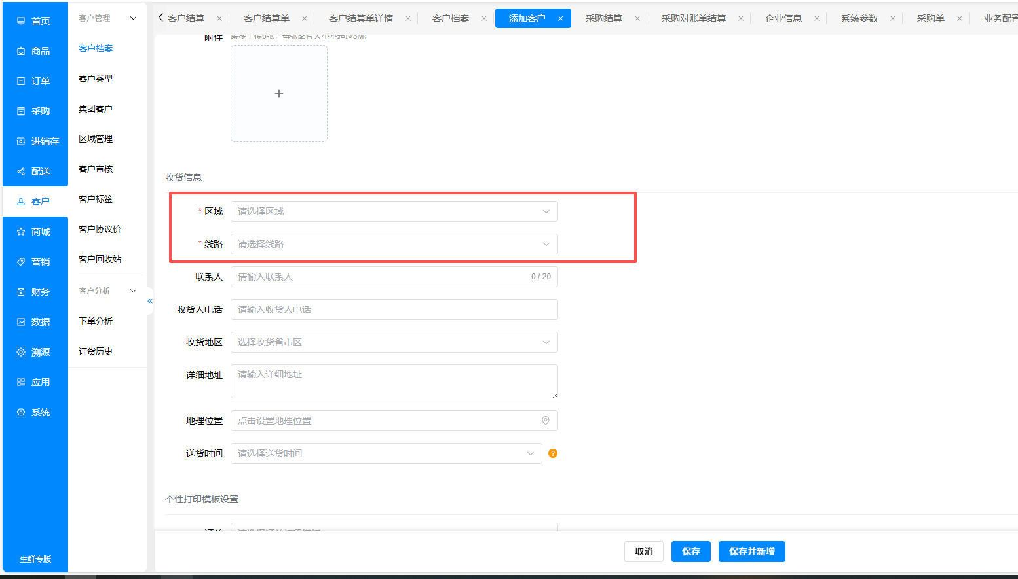Click the plus box to upload an attachment
The image size is (1018, 579).
coord(279,94)
